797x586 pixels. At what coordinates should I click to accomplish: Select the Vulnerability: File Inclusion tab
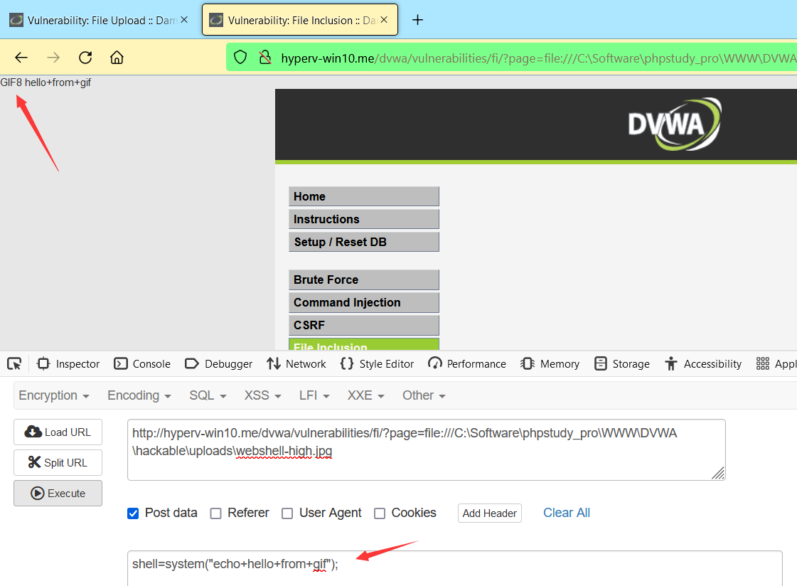(300, 20)
